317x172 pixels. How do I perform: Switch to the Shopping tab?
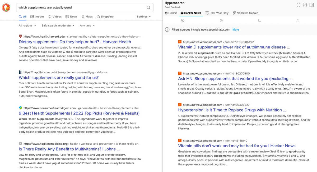[105, 17]
